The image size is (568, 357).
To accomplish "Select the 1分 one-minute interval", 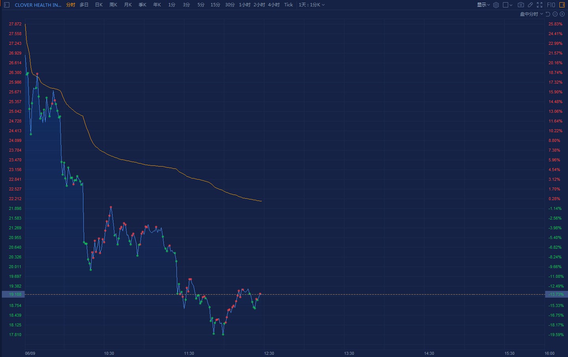I will (x=172, y=5).
